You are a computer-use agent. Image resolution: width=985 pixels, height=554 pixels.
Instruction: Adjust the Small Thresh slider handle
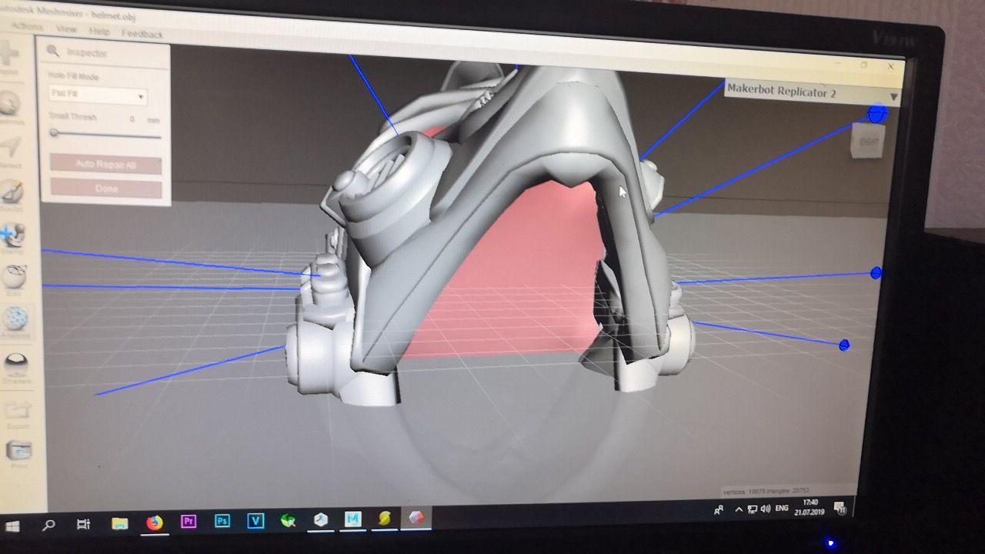tap(54, 133)
